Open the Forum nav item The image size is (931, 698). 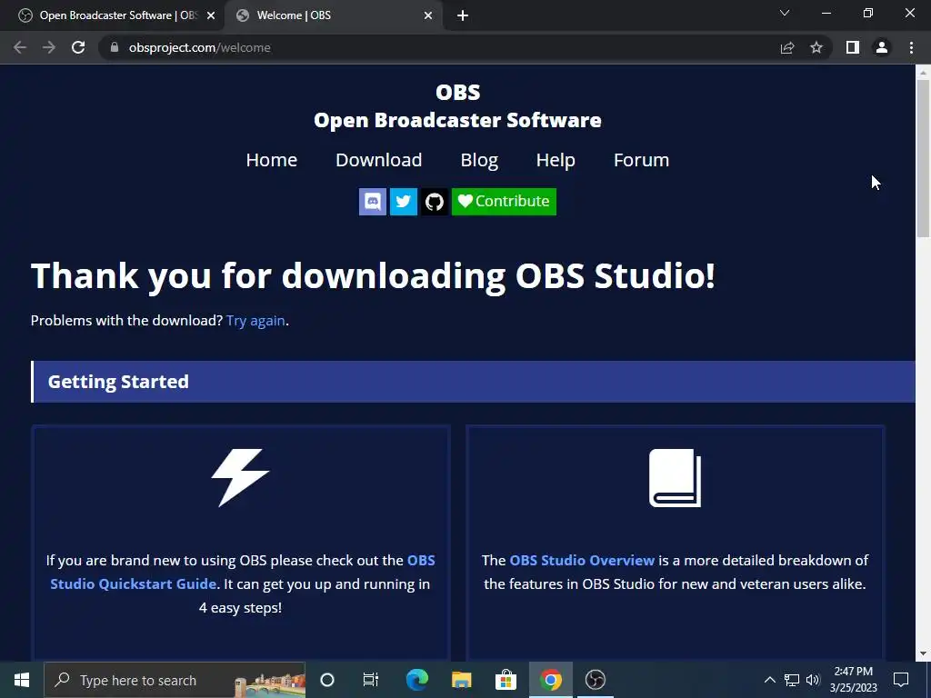[641, 160]
